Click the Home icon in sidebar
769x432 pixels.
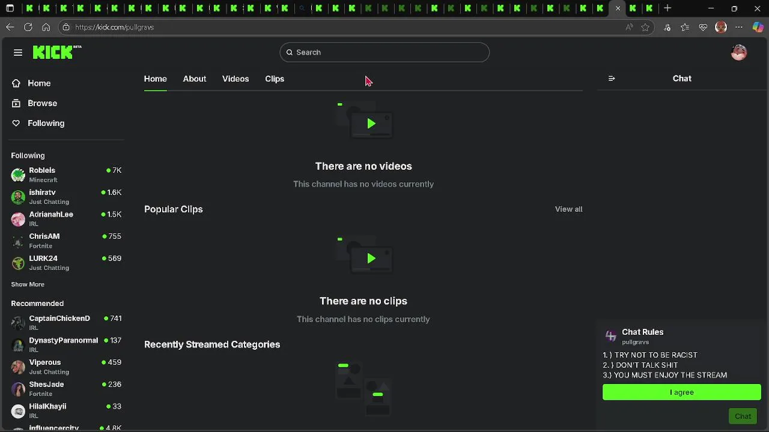(x=16, y=83)
